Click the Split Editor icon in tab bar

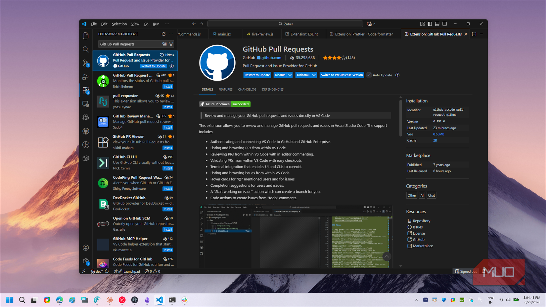(474, 34)
